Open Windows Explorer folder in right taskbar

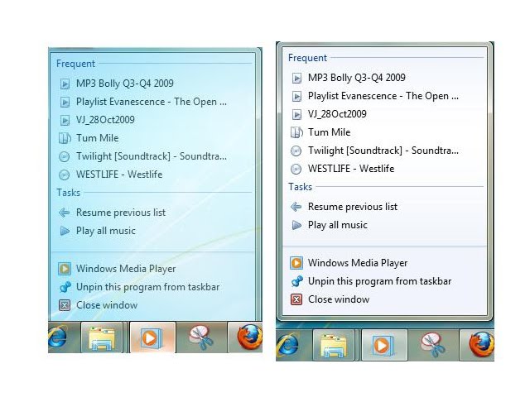tap(334, 345)
